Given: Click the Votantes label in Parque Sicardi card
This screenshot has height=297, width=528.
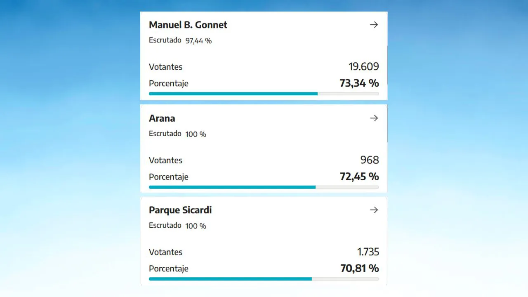Looking at the screenshot, I should 165,252.
